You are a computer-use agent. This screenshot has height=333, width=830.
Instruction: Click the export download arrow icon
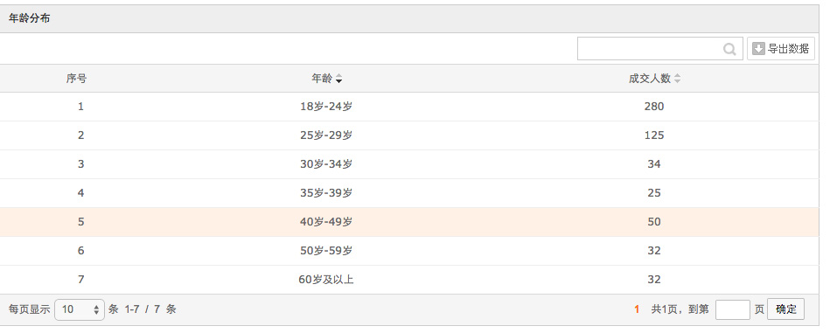coord(758,49)
